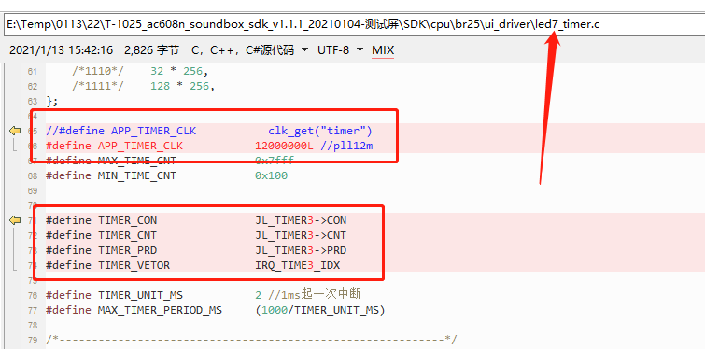The width and height of the screenshot is (705, 349).
Task: Click the 2,826 字节 file size text
Action: (151, 49)
